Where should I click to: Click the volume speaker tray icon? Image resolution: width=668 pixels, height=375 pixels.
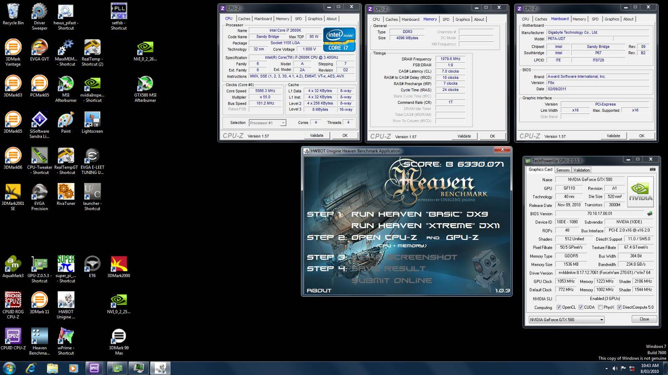pyautogui.click(x=615, y=368)
